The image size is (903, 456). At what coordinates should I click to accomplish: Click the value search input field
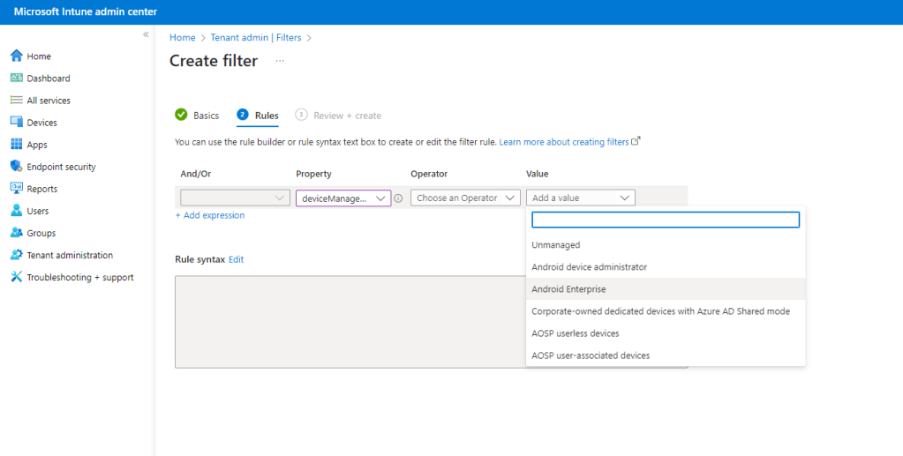pos(666,220)
